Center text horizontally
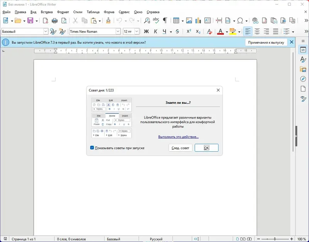The image size is (309, 242). pyautogui.click(x=257, y=31)
